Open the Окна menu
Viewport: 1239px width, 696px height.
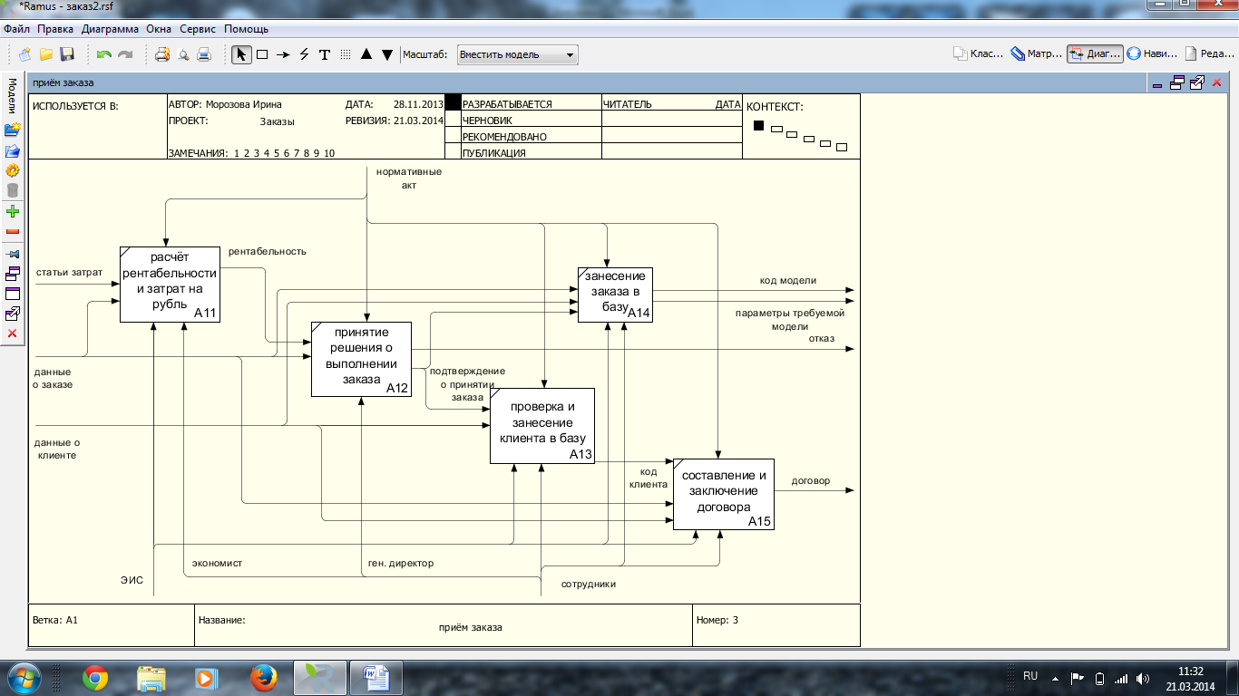tap(160, 29)
